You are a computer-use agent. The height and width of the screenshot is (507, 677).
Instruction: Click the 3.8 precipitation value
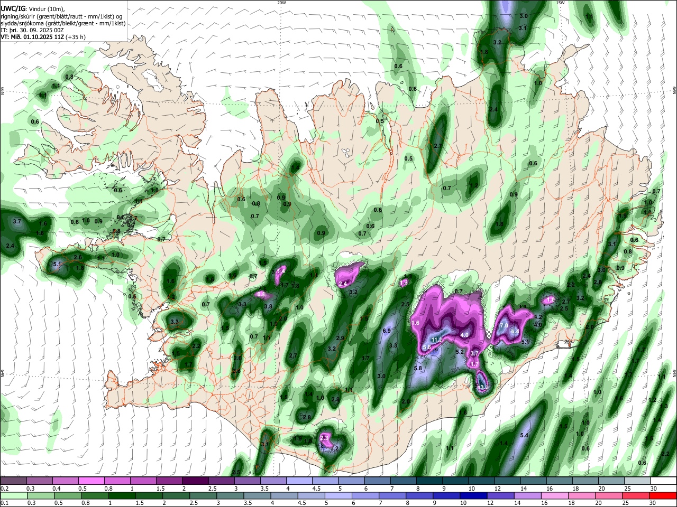coord(268,306)
